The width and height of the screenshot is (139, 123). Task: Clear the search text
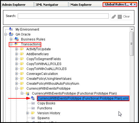[x=126, y=16]
